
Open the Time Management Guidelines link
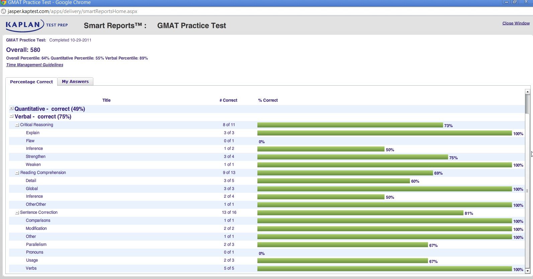point(34,65)
